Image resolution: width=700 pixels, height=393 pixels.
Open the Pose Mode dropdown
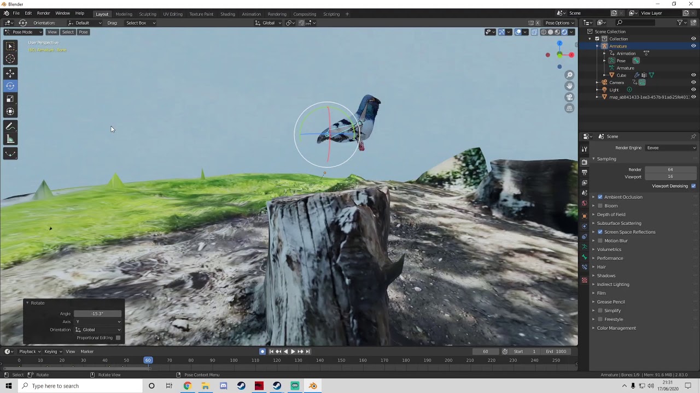[24, 32]
